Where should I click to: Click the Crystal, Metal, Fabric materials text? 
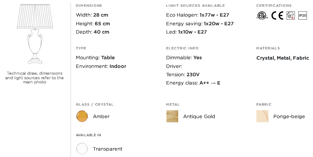[283, 58]
